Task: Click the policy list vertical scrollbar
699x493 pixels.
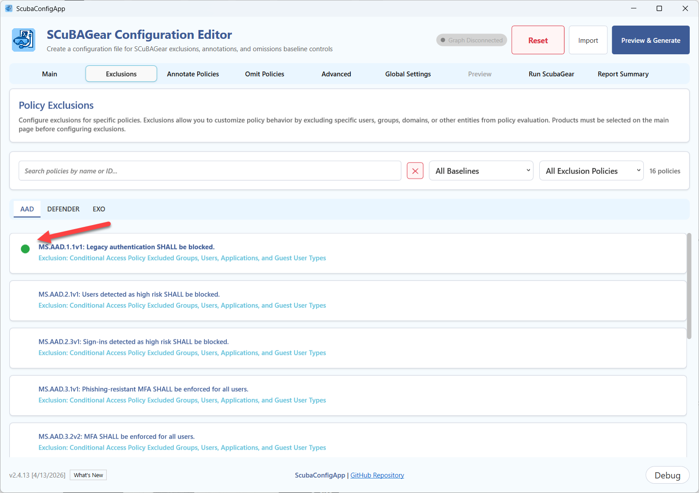Action: (689, 286)
